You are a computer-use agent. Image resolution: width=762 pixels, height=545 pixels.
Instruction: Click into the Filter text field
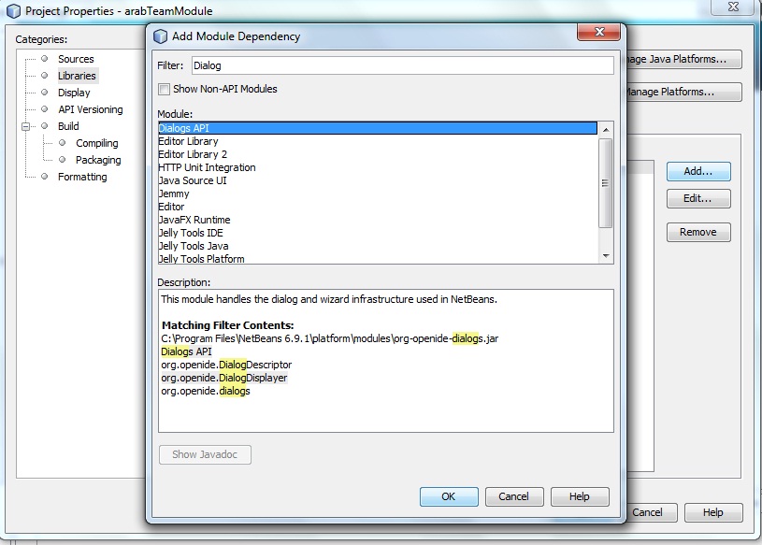coord(402,65)
